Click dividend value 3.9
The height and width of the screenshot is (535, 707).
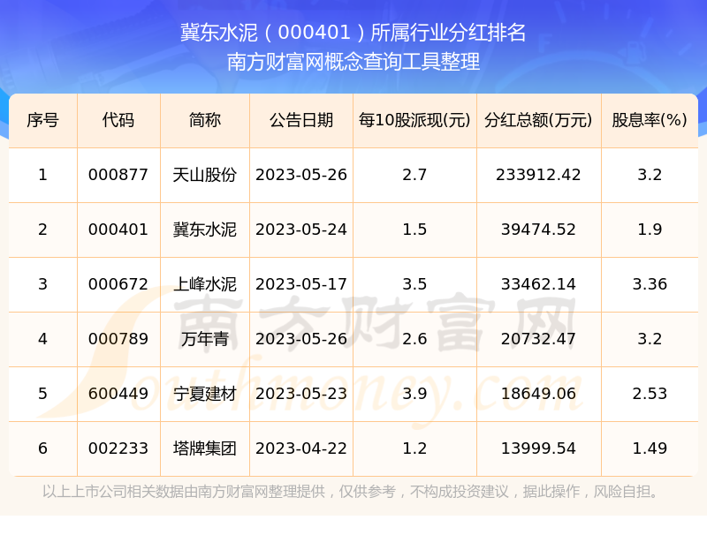pyautogui.click(x=414, y=394)
